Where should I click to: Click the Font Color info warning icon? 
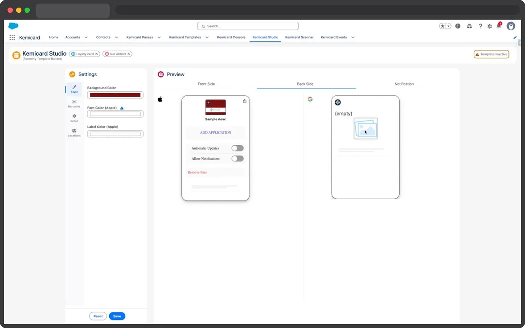click(122, 108)
